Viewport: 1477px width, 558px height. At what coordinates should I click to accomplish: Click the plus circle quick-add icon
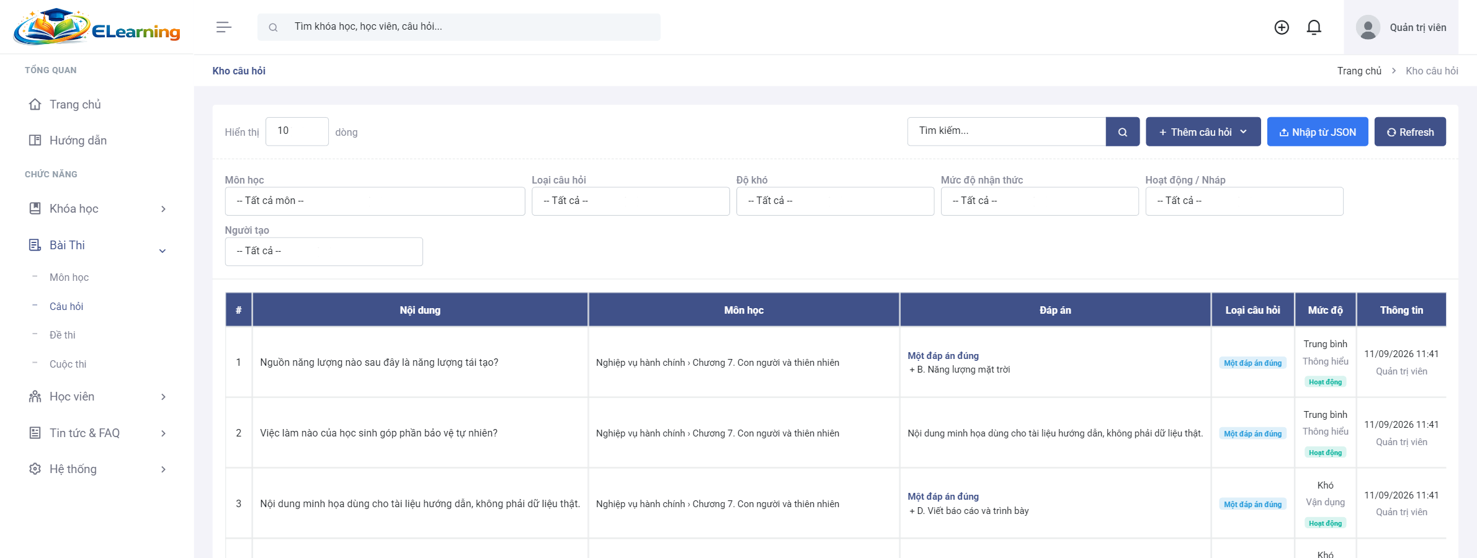1282,27
